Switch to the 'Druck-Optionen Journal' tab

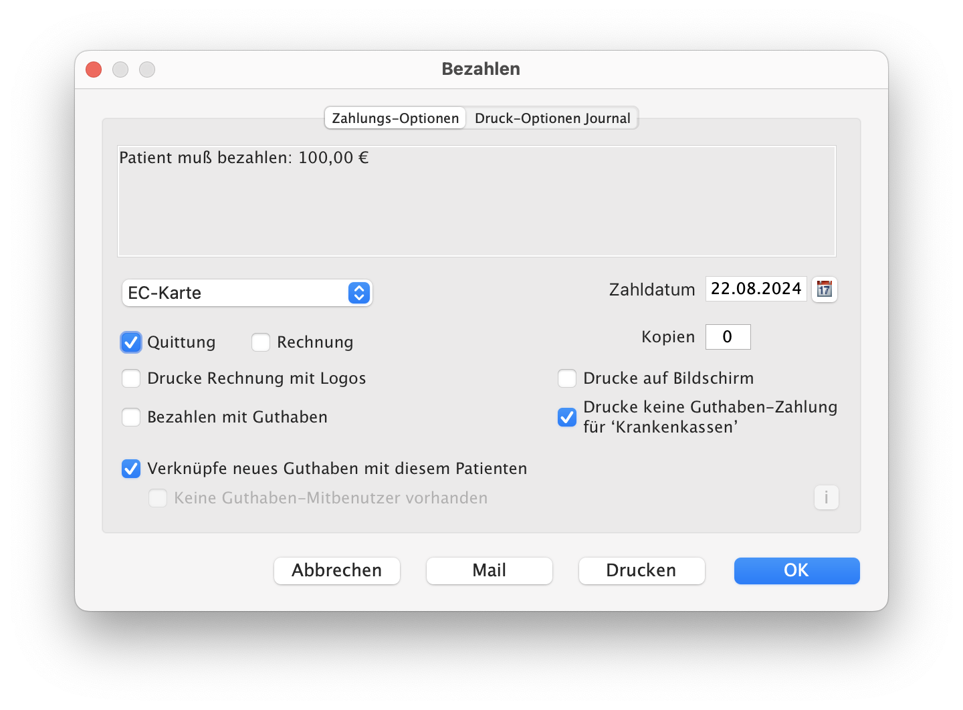click(552, 118)
